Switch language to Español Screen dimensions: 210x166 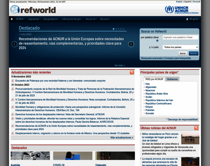[x=188, y=2]
